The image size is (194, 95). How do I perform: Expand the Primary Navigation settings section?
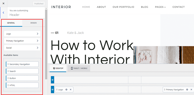coord(22,41)
